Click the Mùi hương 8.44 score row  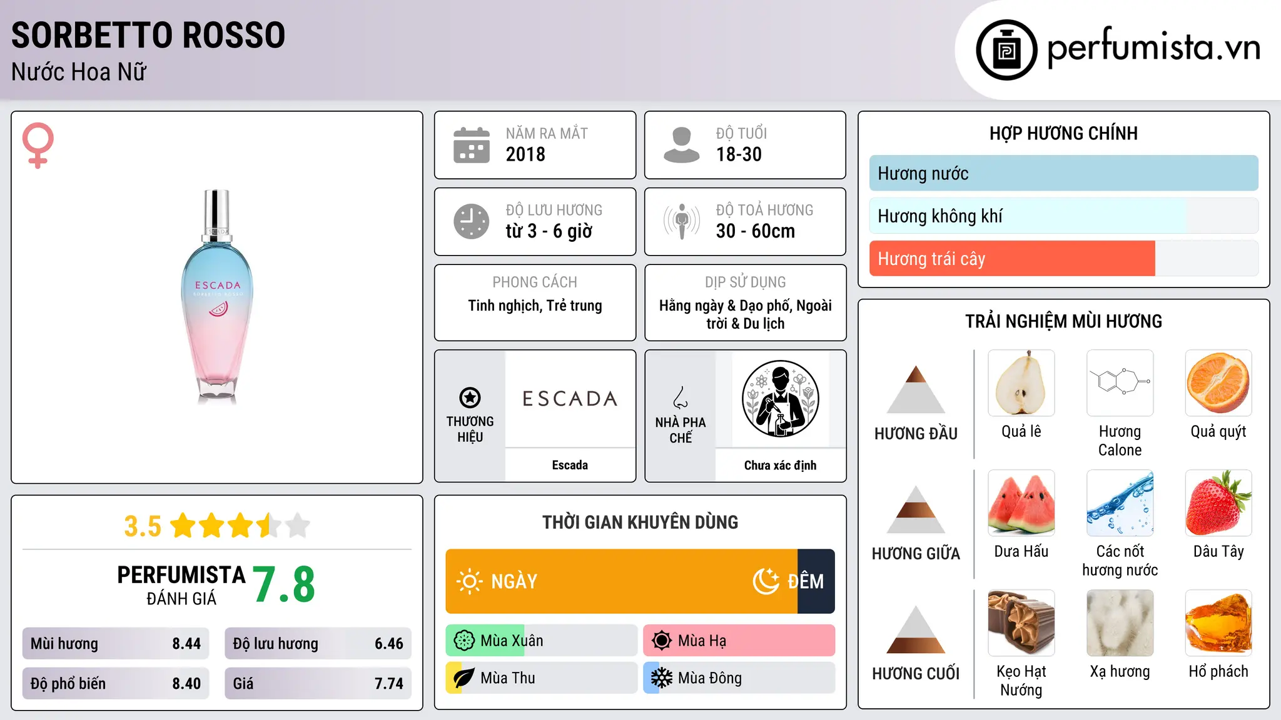pos(116,644)
